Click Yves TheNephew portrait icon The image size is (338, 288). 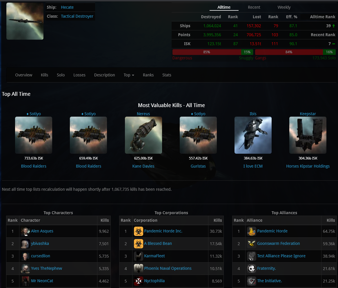pos(26,269)
